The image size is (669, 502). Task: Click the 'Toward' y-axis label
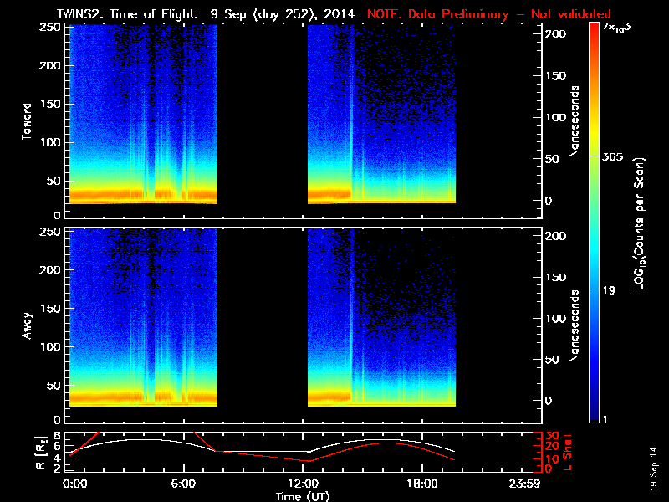pyautogui.click(x=28, y=120)
